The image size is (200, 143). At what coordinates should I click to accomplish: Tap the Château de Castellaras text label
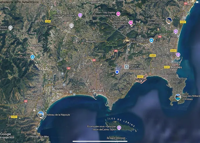pyautogui.click(x=64, y=15)
